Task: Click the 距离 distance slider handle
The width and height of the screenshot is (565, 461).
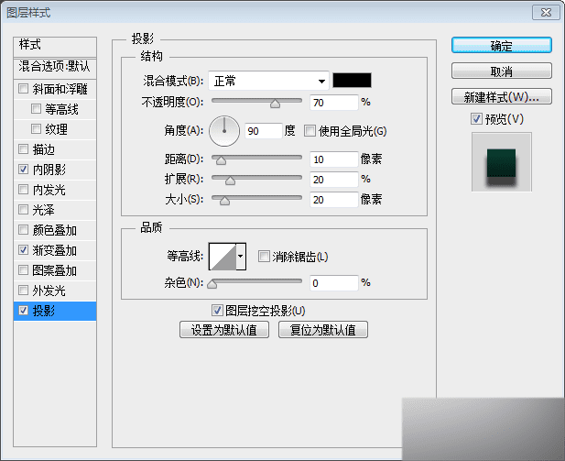Action: click(x=221, y=160)
